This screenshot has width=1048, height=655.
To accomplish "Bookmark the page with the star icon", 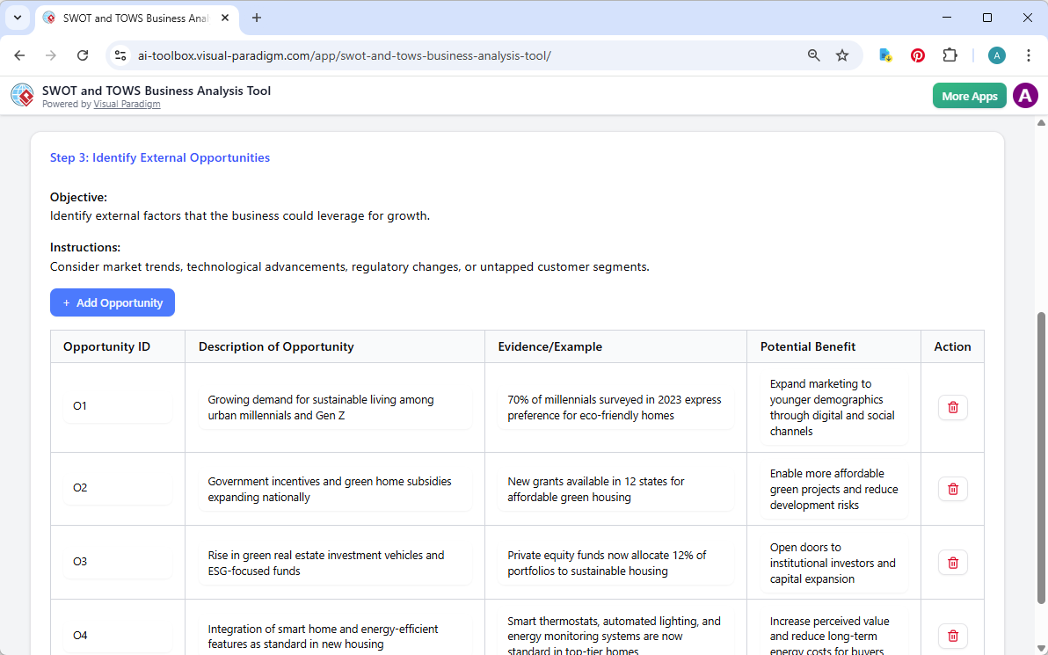I will [x=842, y=55].
